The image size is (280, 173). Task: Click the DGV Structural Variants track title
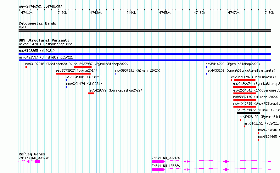click(x=44, y=40)
